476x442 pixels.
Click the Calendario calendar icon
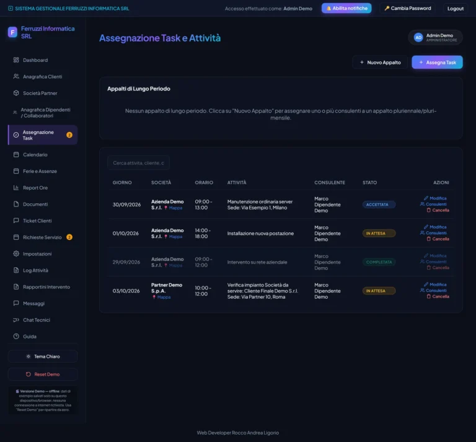click(x=16, y=154)
